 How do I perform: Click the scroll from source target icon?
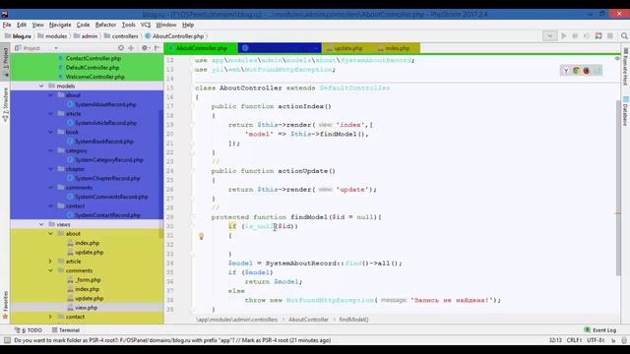point(121,48)
